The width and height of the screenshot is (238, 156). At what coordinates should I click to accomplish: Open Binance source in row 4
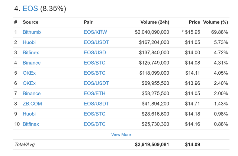[x=32, y=63]
